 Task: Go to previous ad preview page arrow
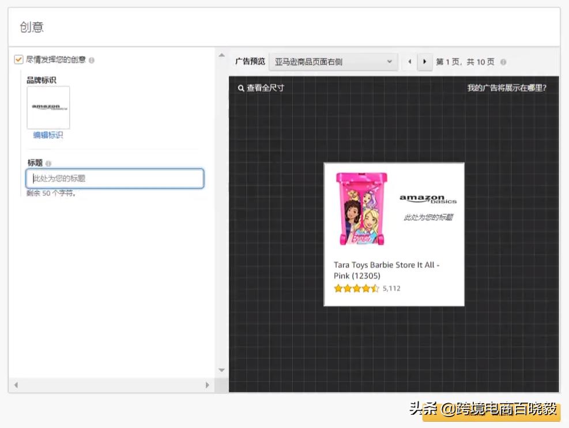point(410,62)
